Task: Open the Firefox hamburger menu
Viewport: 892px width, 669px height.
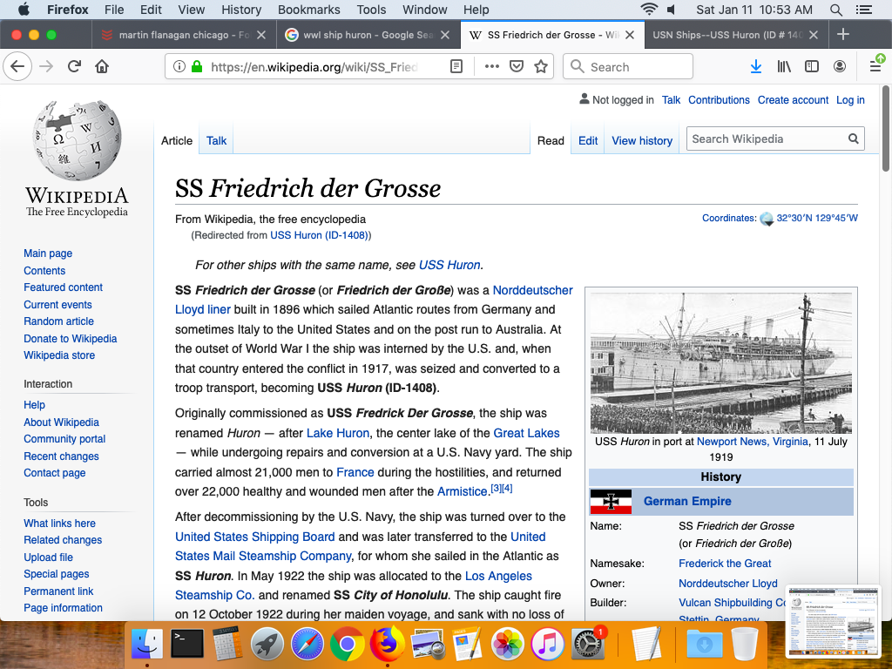Action: coord(875,67)
